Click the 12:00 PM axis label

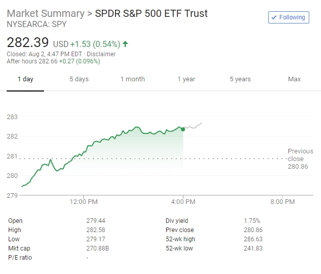click(x=84, y=202)
